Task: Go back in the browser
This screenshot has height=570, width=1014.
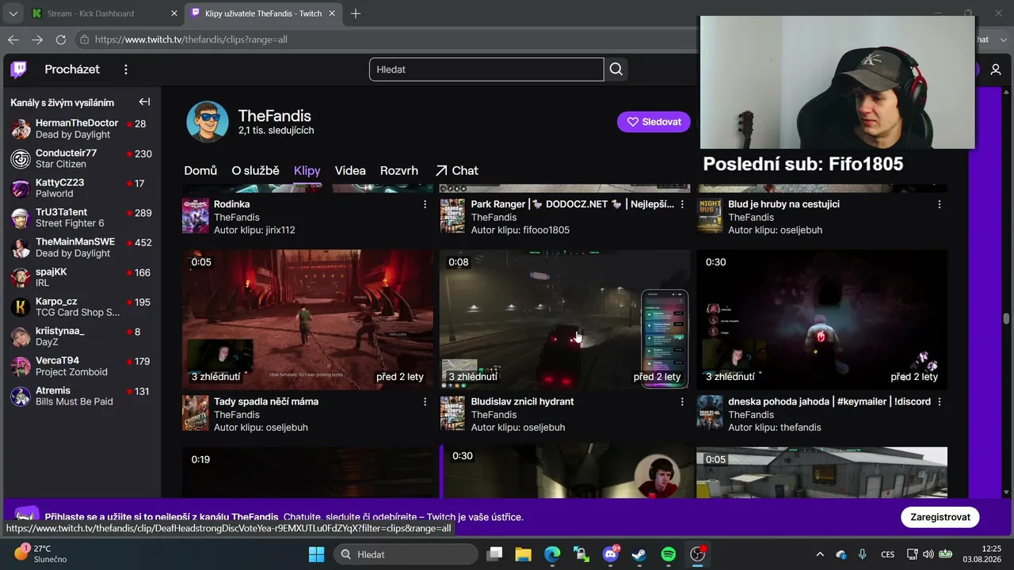Action: coord(13,40)
